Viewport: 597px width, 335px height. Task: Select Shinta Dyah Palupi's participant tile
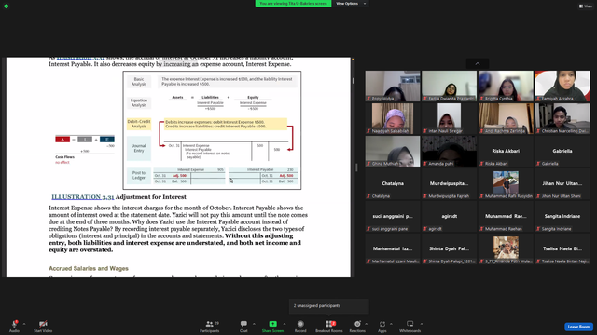click(x=449, y=249)
